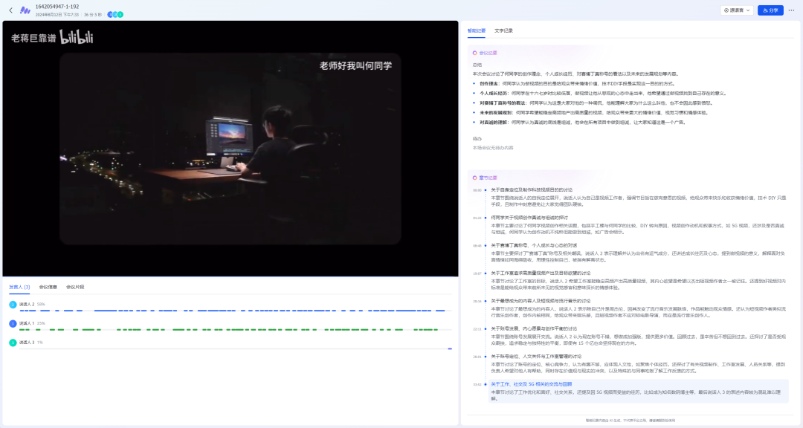
Task: Open highlighted chapter 关于工作、社交及 5G 相关的交流与回顾
Action: [532, 384]
